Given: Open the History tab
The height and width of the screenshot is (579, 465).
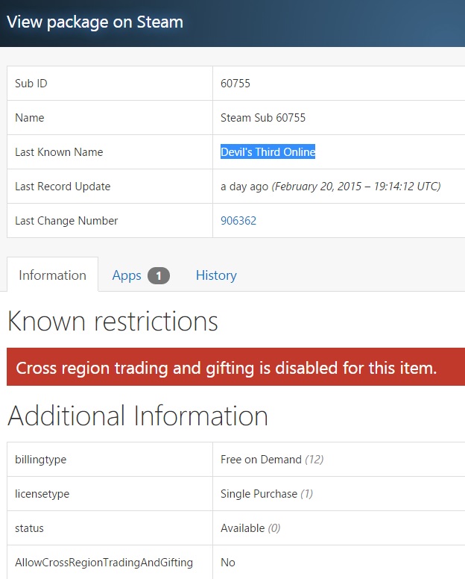Looking at the screenshot, I should (216, 275).
